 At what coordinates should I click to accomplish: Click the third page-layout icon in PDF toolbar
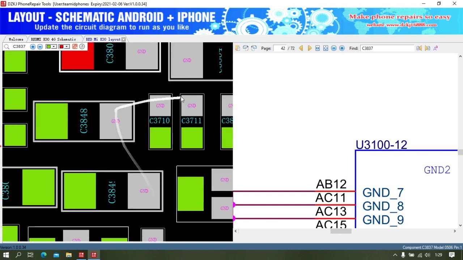(x=254, y=48)
